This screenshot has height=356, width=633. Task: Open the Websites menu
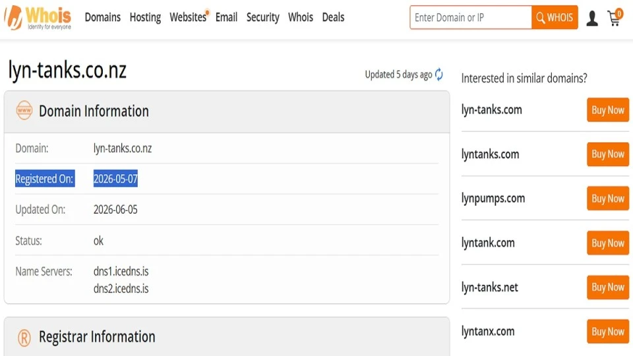(x=188, y=17)
